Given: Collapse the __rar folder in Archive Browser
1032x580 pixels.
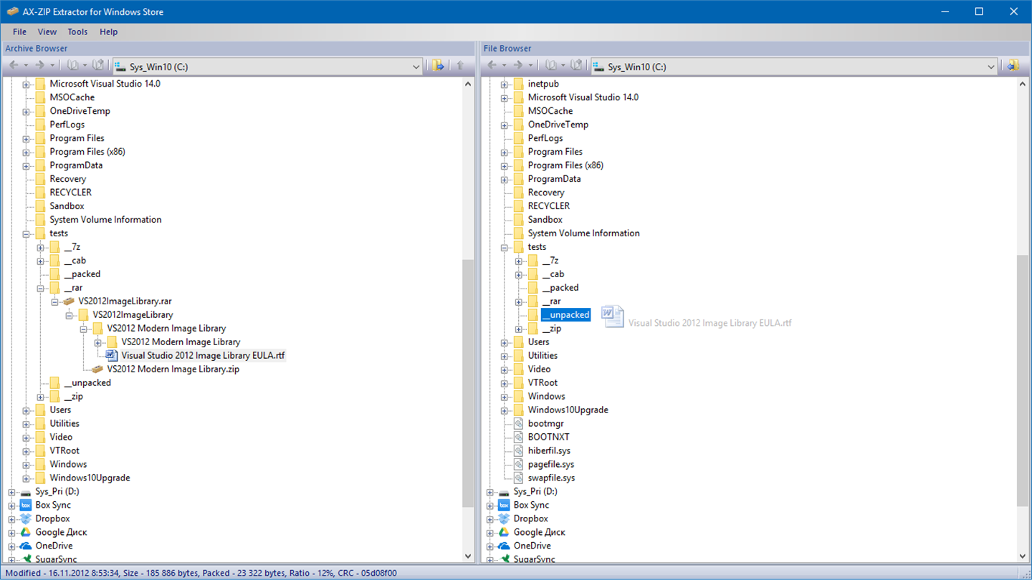Looking at the screenshot, I should [x=40, y=288].
